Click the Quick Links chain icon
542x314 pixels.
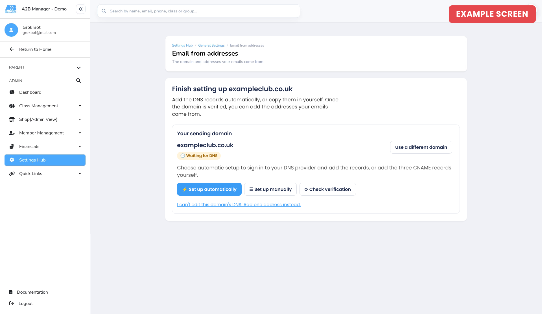pyautogui.click(x=12, y=174)
